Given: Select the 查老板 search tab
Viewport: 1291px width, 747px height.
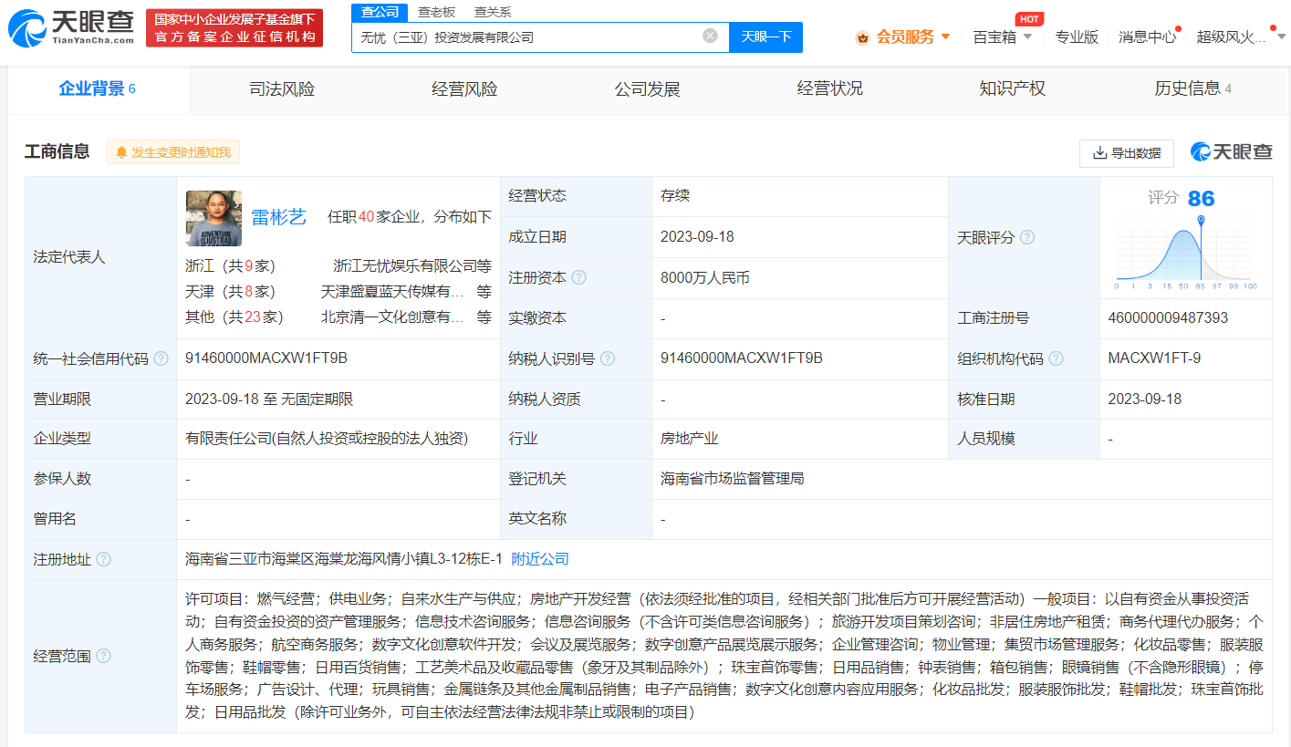Looking at the screenshot, I should (436, 12).
